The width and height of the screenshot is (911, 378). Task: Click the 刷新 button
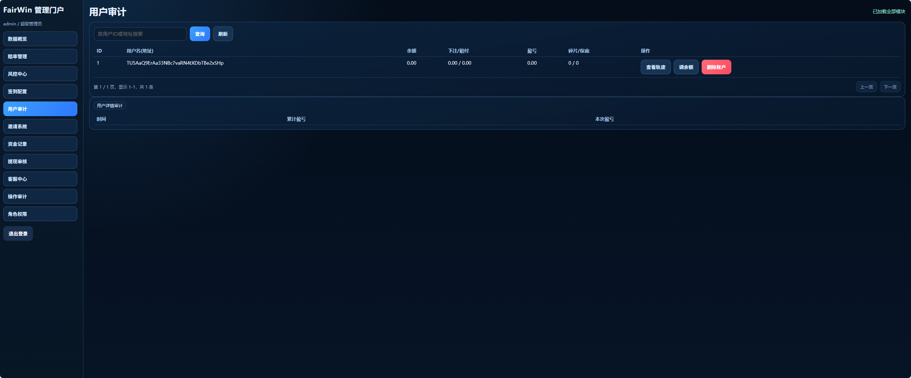tap(223, 34)
